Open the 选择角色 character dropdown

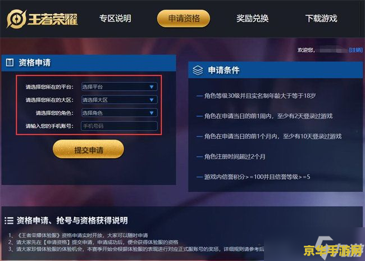point(119,113)
